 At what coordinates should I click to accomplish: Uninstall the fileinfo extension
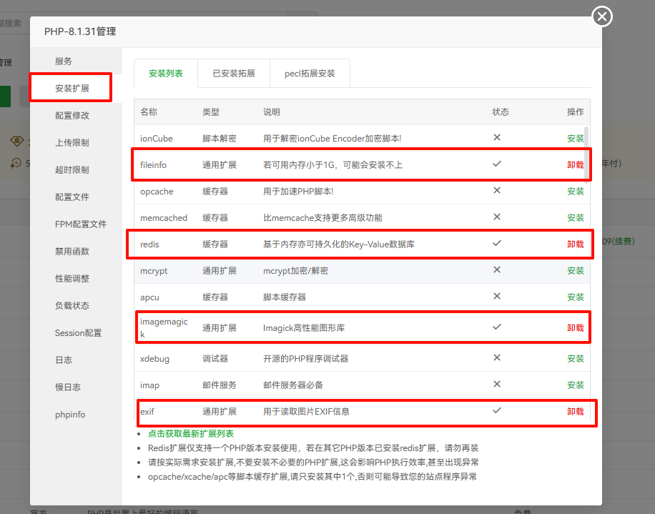click(575, 165)
